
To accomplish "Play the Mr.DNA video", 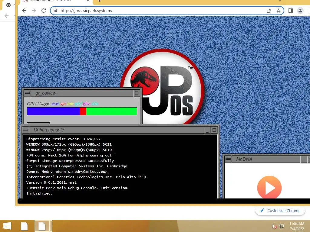I will [x=269, y=187].
